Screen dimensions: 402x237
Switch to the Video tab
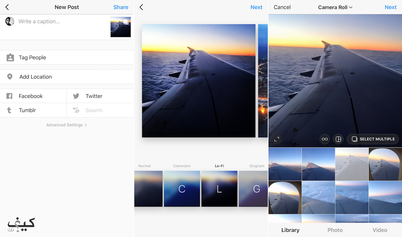click(380, 230)
